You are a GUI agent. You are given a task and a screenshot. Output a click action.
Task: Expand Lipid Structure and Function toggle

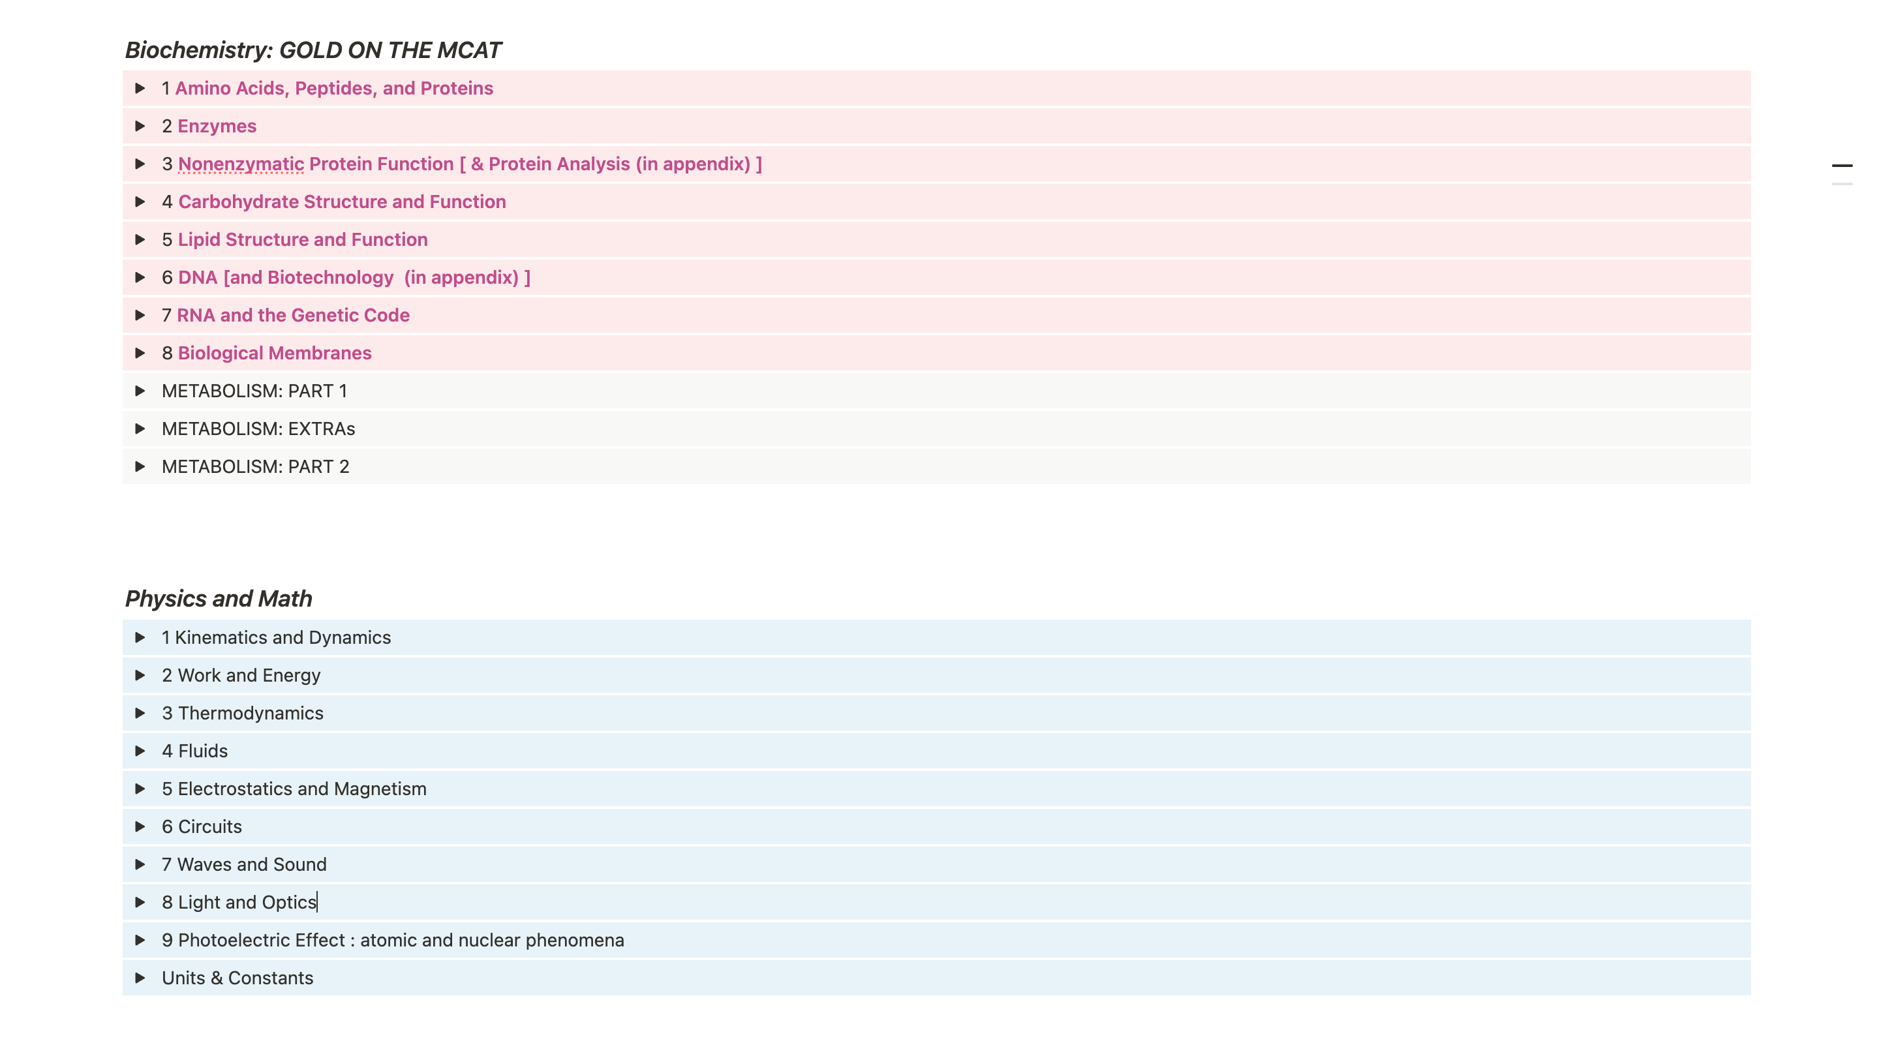pyautogui.click(x=140, y=240)
